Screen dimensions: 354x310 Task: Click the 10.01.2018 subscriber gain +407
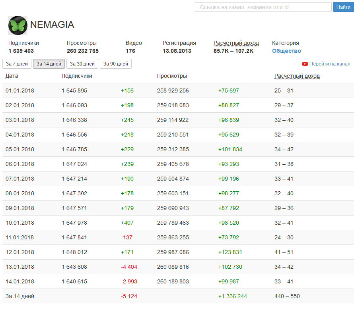coord(127,223)
